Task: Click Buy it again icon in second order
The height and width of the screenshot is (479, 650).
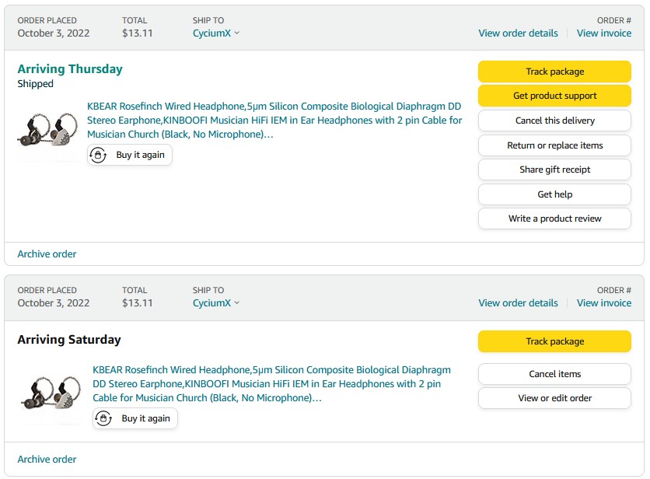Action: pos(104,419)
